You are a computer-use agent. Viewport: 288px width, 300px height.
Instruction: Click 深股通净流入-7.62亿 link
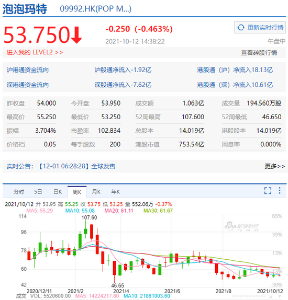pyautogui.click(x=123, y=85)
